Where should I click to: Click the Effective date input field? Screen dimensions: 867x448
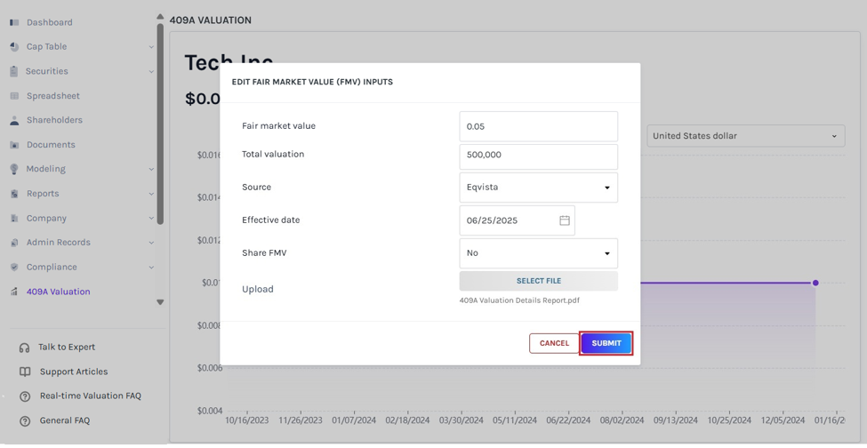[517, 220]
